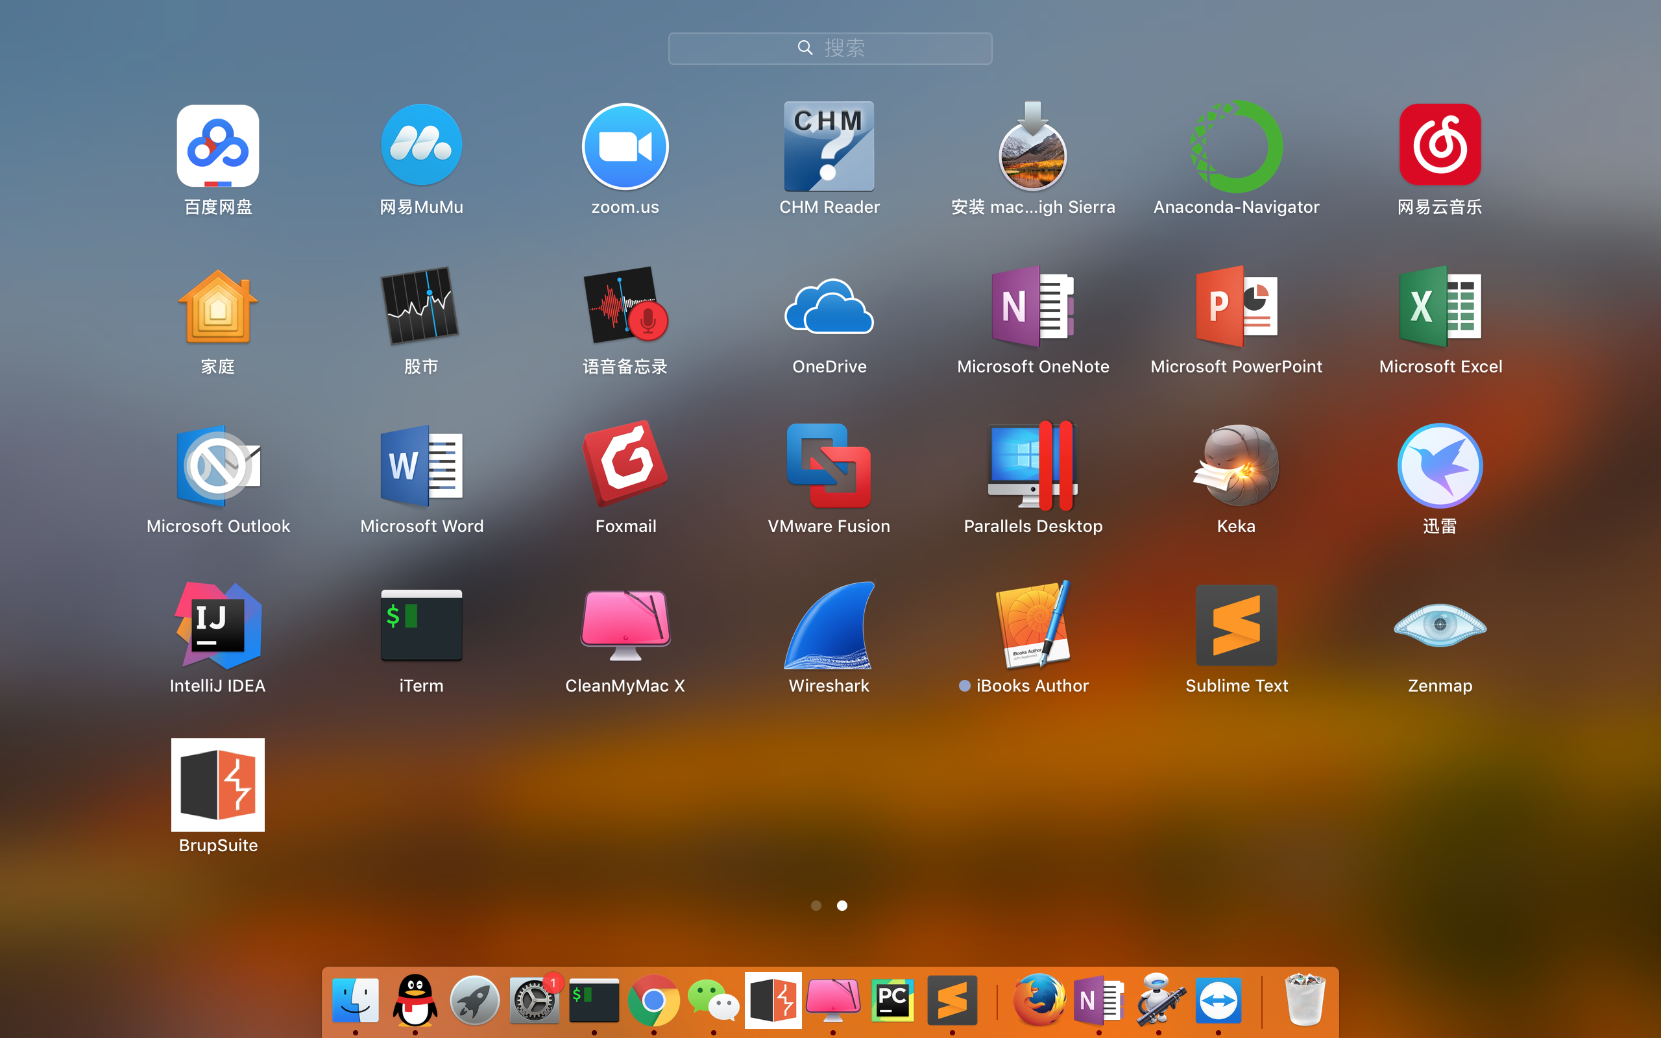Open BrupSuite in the app grid
Image resolution: width=1661 pixels, height=1038 pixels.
pos(217,785)
